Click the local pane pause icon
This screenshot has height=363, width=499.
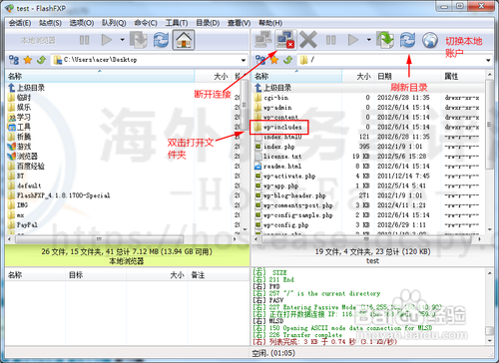pyautogui.click(x=84, y=40)
